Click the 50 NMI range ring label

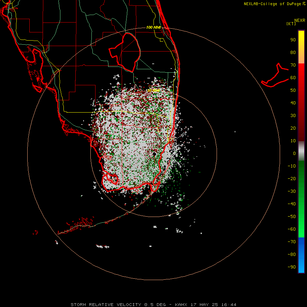[153, 90]
